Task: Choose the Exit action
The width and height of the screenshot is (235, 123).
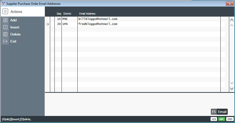Action: pos(13,41)
